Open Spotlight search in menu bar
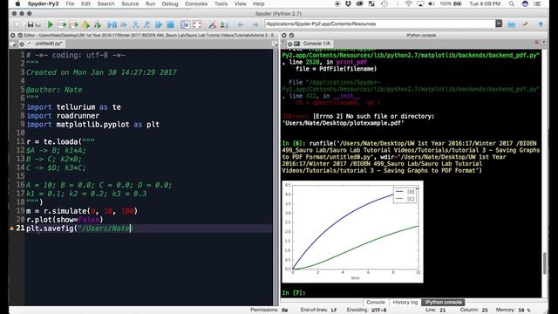Viewport: 558px width, 314px height. tap(512, 3)
